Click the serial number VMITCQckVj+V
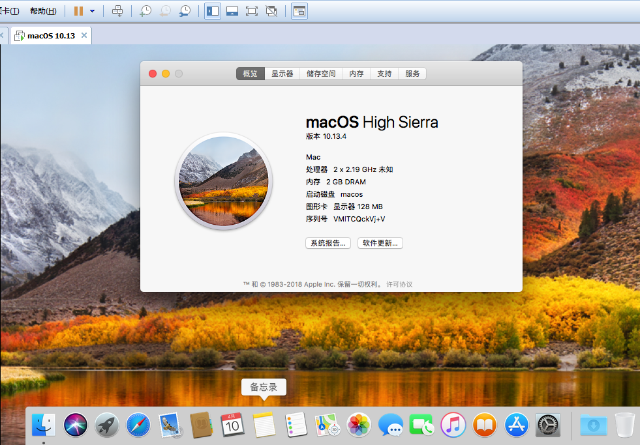The width and height of the screenshot is (640, 445). [359, 219]
